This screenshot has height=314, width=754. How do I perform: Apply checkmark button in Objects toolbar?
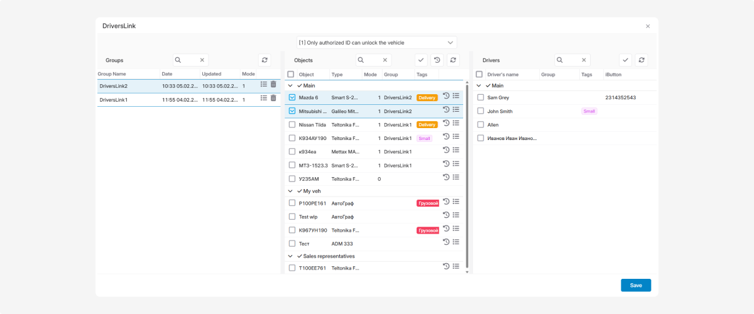coord(421,60)
